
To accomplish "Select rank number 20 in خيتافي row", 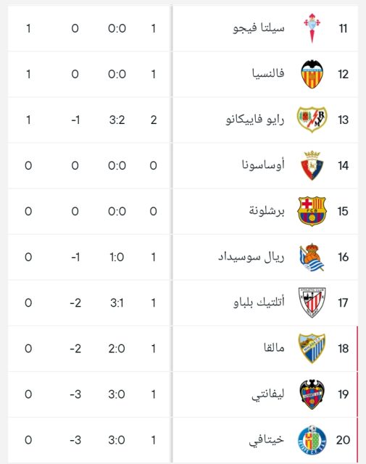I will click(x=343, y=440).
